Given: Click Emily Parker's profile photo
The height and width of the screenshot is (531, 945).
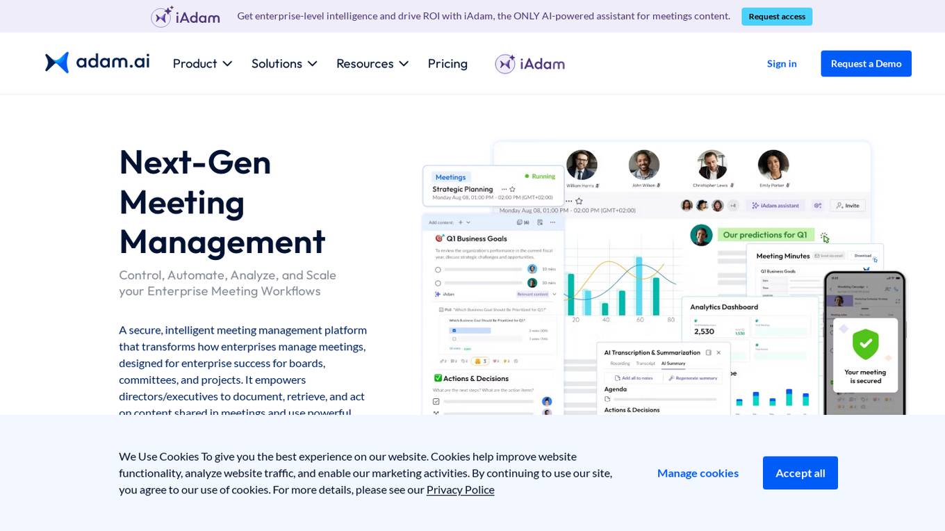Looking at the screenshot, I should click(x=773, y=165).
